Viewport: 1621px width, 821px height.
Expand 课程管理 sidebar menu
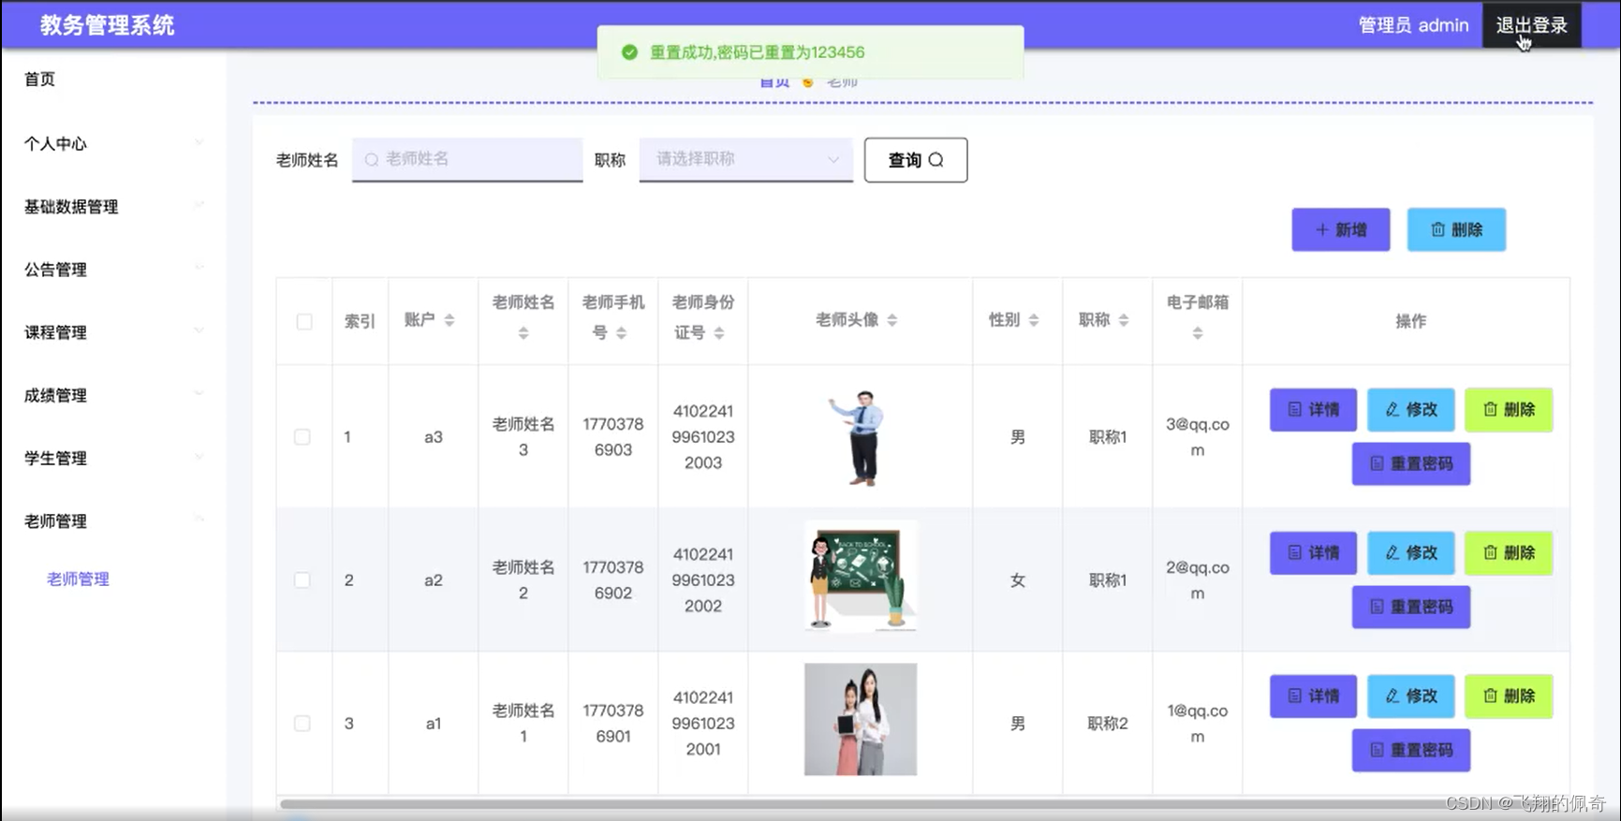tap(112, 332)
